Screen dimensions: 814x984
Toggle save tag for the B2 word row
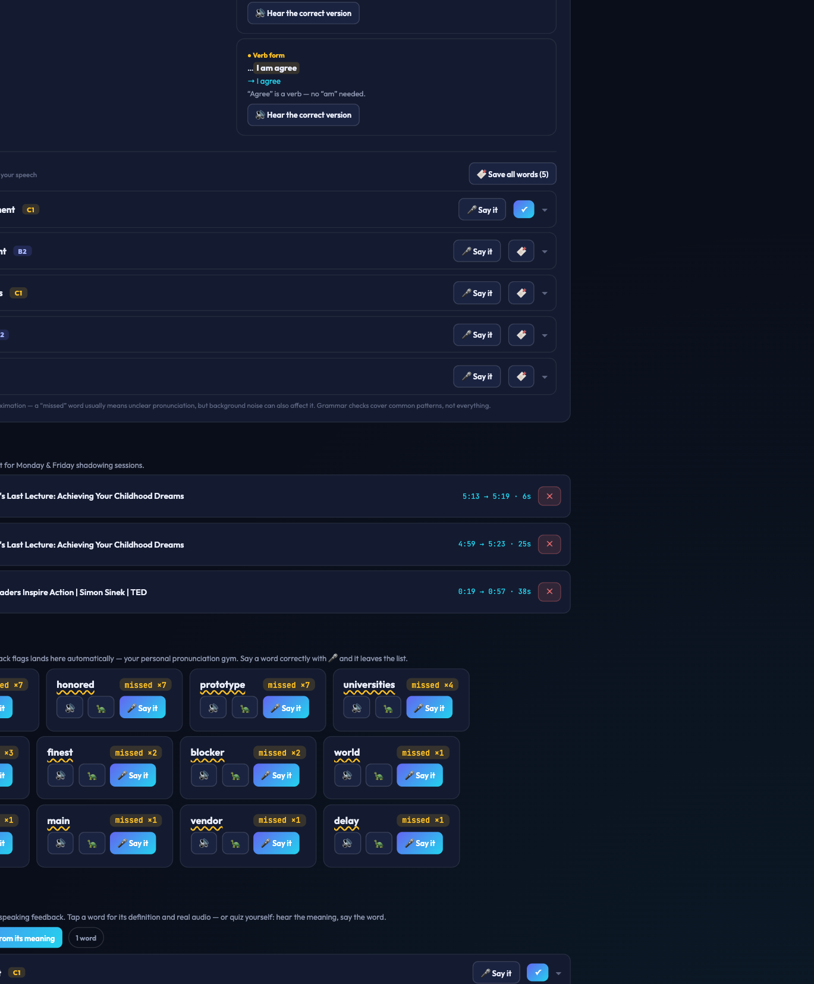click(x=521, y=251)
